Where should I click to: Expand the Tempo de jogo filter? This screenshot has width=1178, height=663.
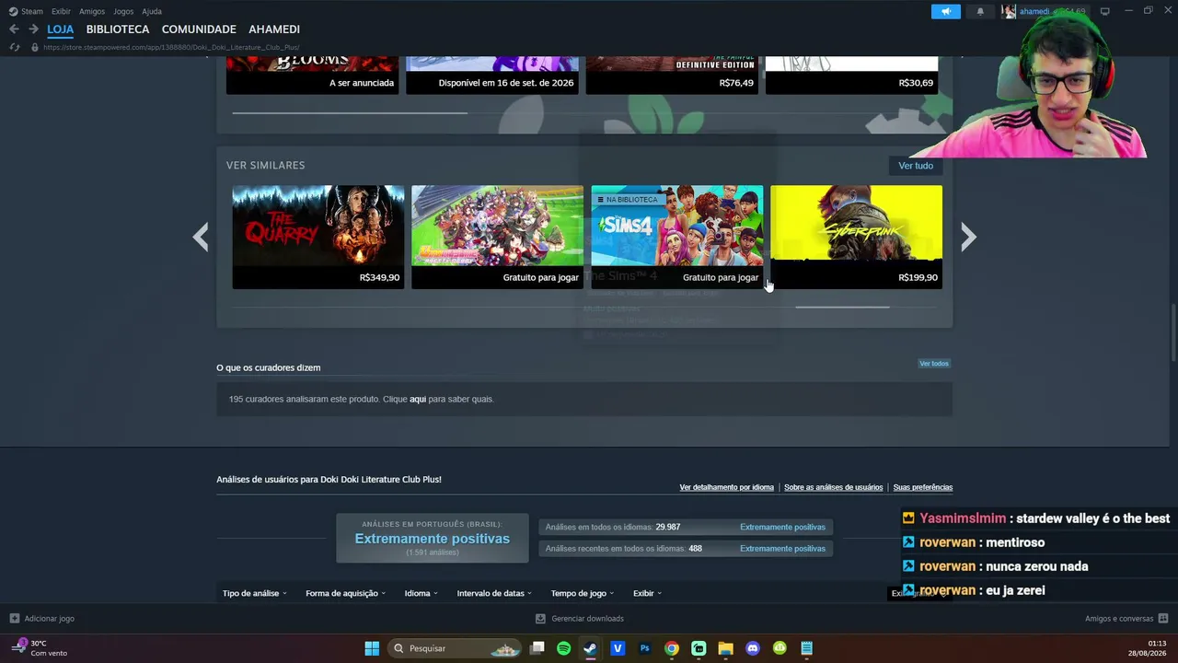pyautogui.click(x=583, y=593)
